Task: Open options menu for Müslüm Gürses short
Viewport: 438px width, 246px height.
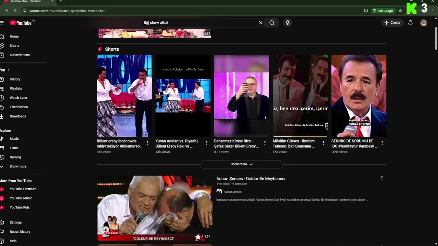Action: pyautogui.click(x=323, y=143)
